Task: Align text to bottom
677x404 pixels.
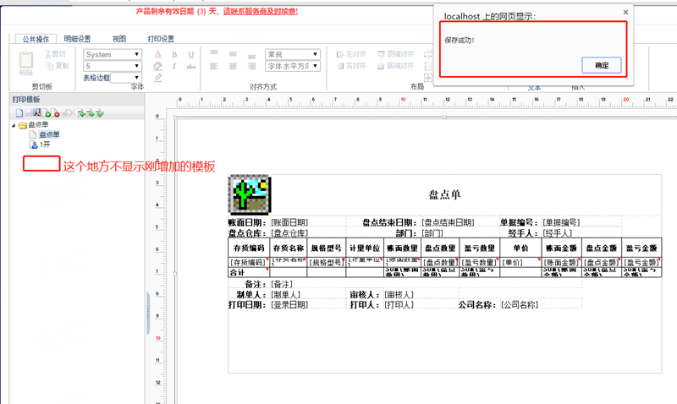Action: (251, 56)
